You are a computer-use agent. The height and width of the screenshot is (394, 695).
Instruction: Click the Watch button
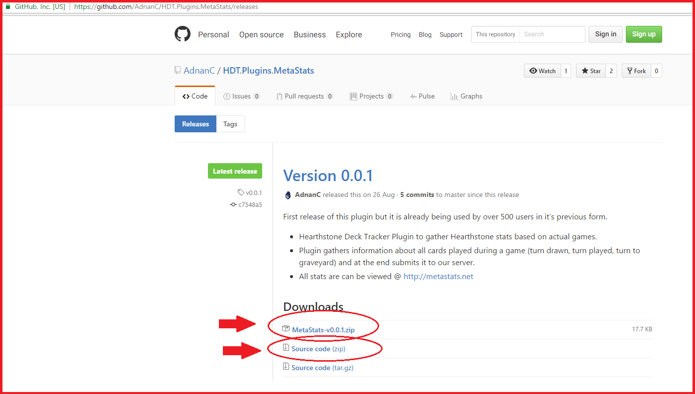pos(542,71)
